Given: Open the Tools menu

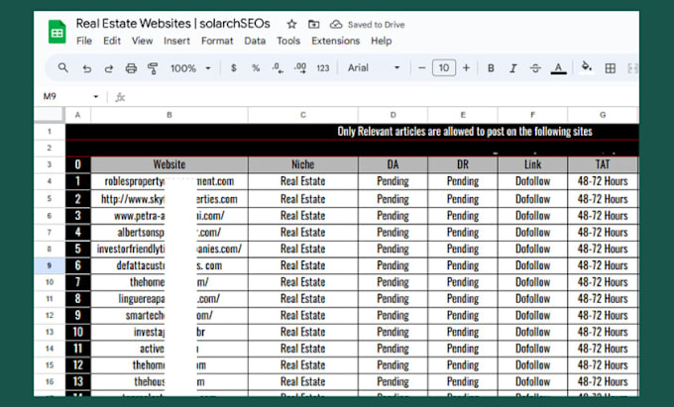Looking at the screenshot, I should [x=288, y=41].
